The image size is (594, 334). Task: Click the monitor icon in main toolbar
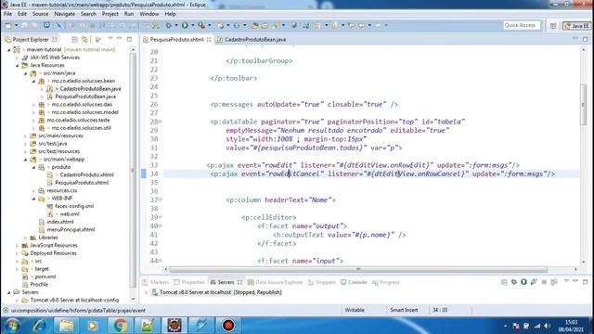pos(46,25)
